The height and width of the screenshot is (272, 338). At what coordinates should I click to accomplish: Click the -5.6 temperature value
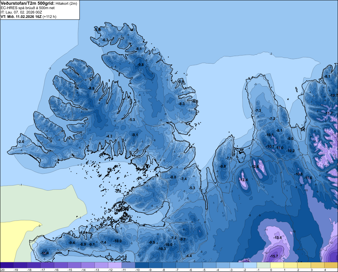pos(181,81)
